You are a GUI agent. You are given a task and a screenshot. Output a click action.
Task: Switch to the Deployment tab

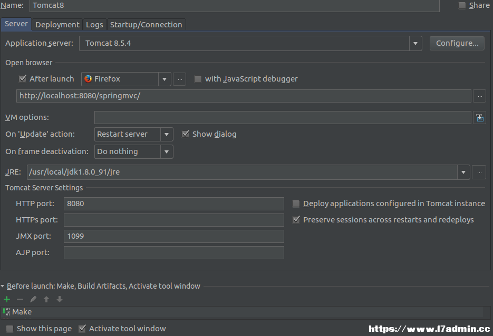click(x=57, y=25)
